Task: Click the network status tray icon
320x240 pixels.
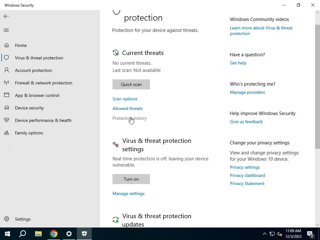Action: coord(272,234)
